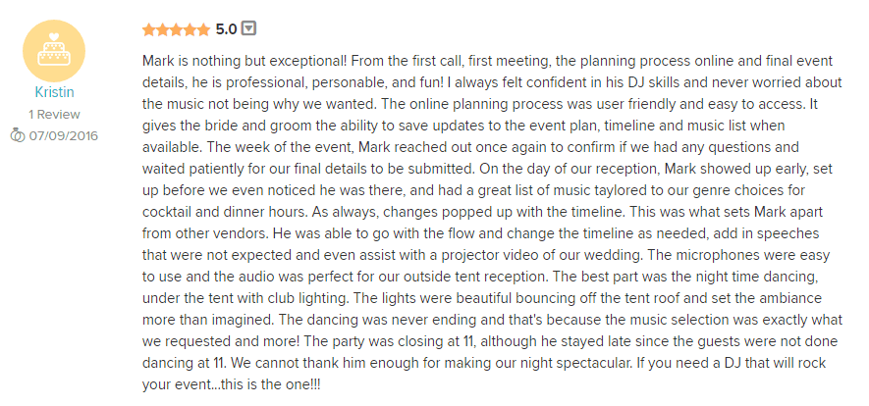Click the line beginning "gives the bride and groom"
This screenshot has width=869, height=406.
[x=463, y=126]
